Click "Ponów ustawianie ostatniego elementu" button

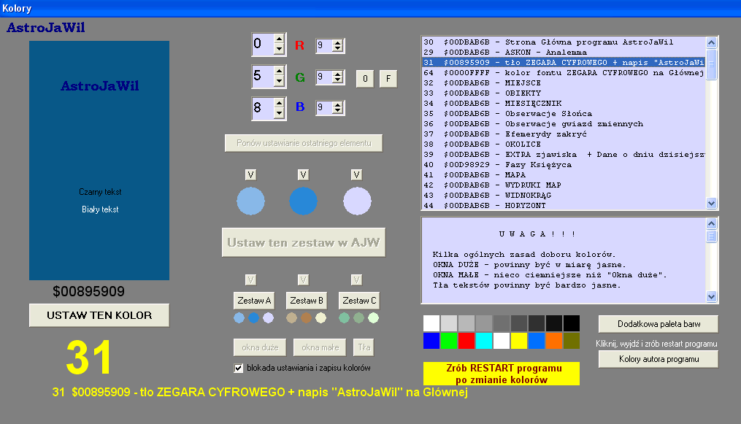coord(304,143)
